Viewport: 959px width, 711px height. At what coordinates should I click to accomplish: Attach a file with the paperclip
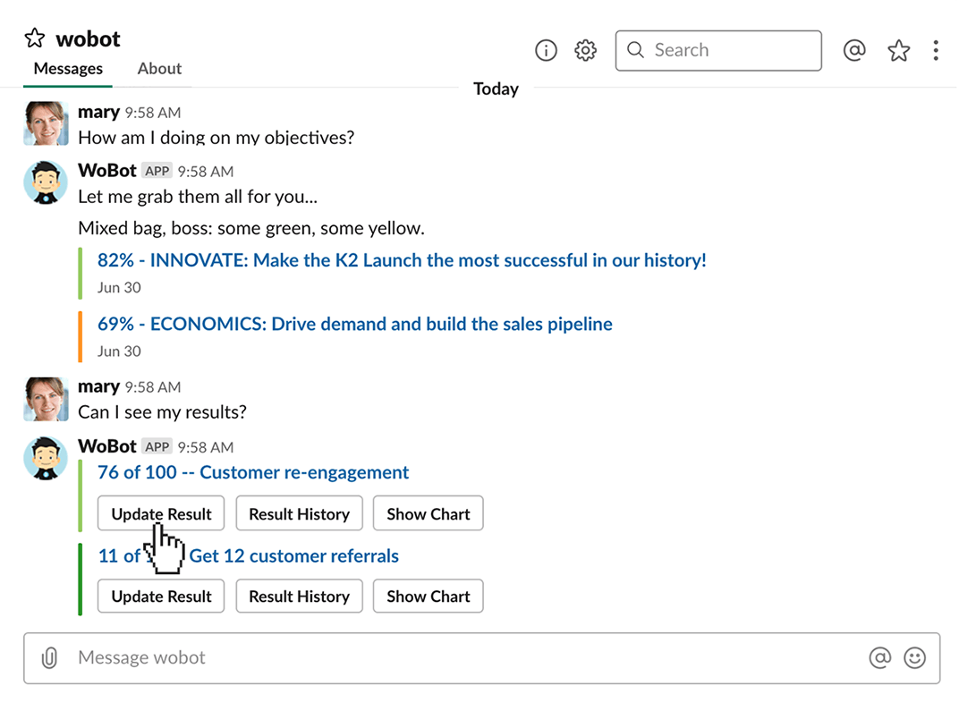(x=49, y=658)
